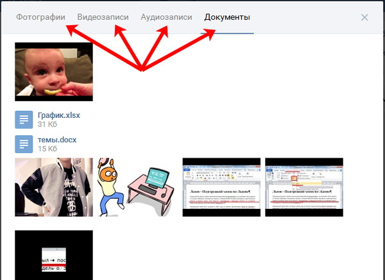Select the 31 Кб size label
The height and width of the screenshot is (280, 385).
[47, 124]
